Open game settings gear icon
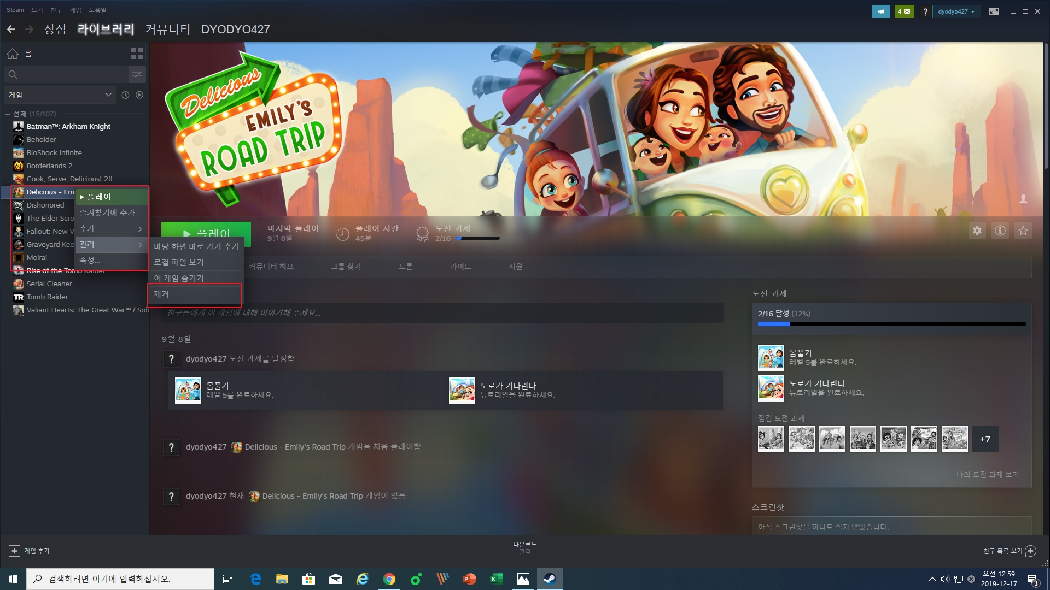Viewport: 1050px width, 590px height. pos(977,231)
